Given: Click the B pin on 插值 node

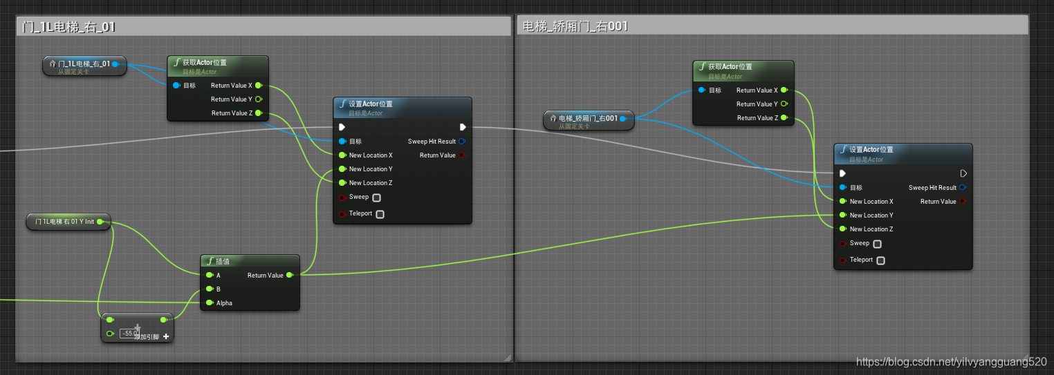Looking at the screenshot, I should tap(210, 289).
